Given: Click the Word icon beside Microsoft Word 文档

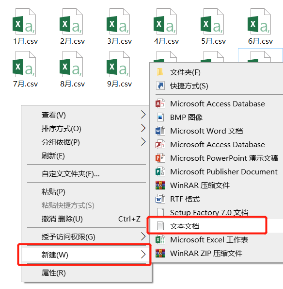Looking at the screenshot, I should (x=160, y=131).
